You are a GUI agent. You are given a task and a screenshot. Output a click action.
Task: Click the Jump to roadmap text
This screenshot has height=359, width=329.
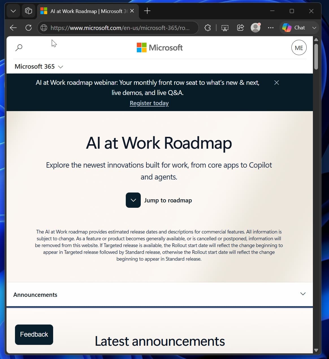point(168,200)
